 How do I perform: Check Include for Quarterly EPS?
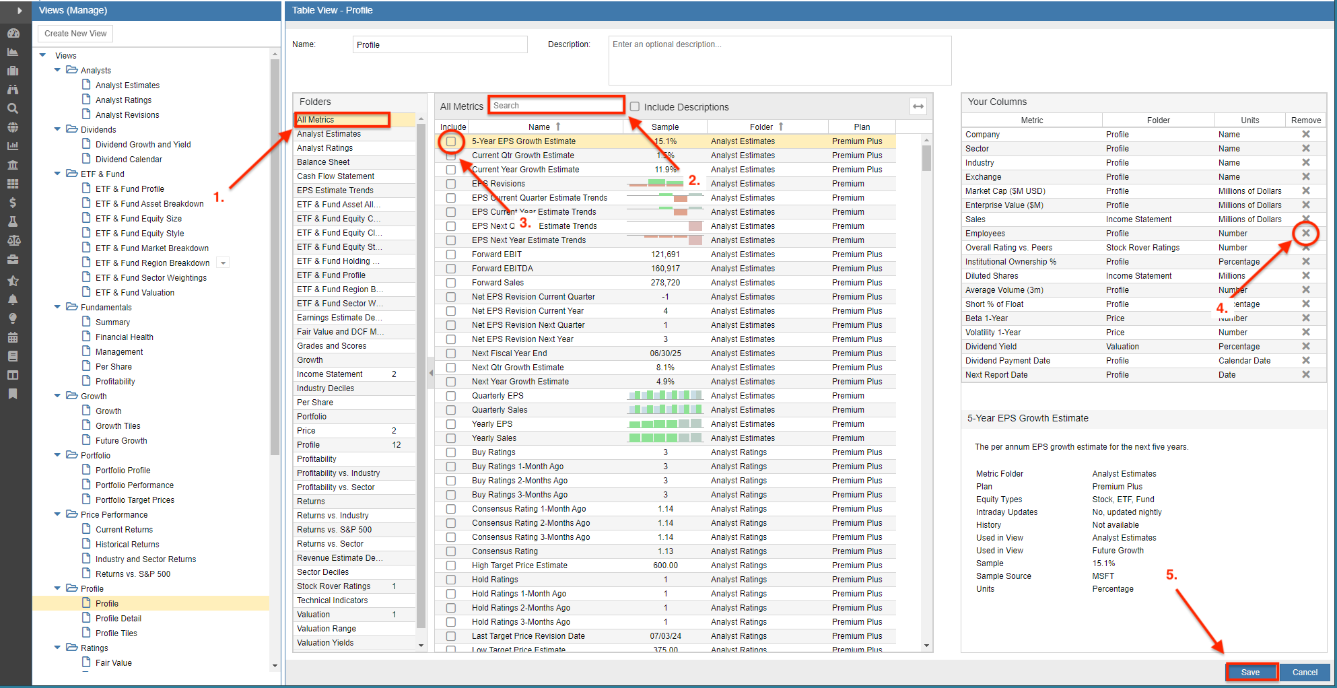tap(451, 396)
